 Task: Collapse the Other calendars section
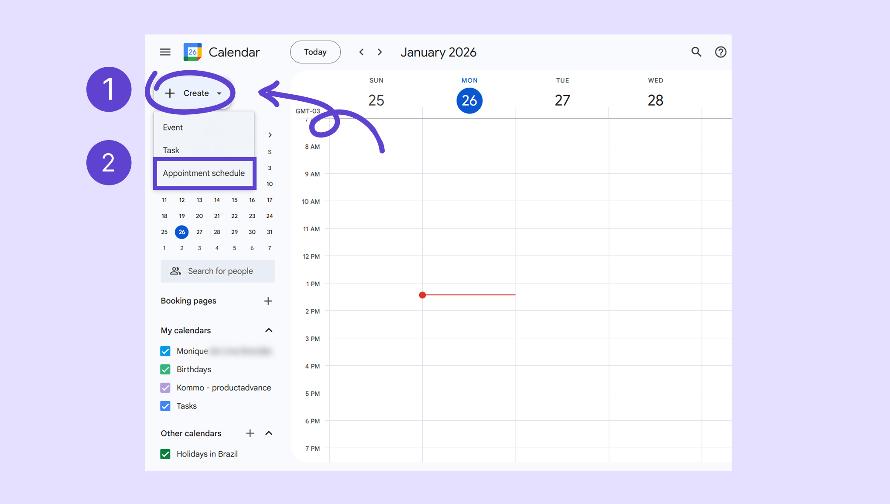point(269,433)
